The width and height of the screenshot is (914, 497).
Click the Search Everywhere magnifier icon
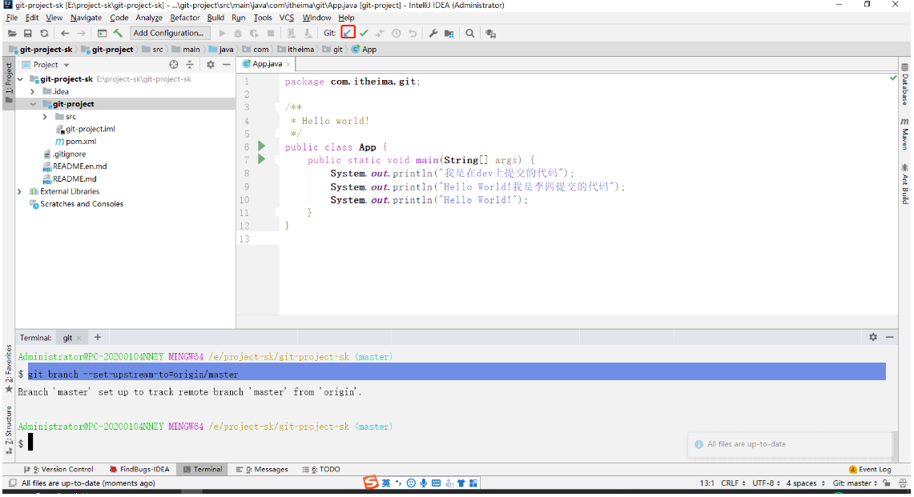pyautogui.click(x=470, y=33)
